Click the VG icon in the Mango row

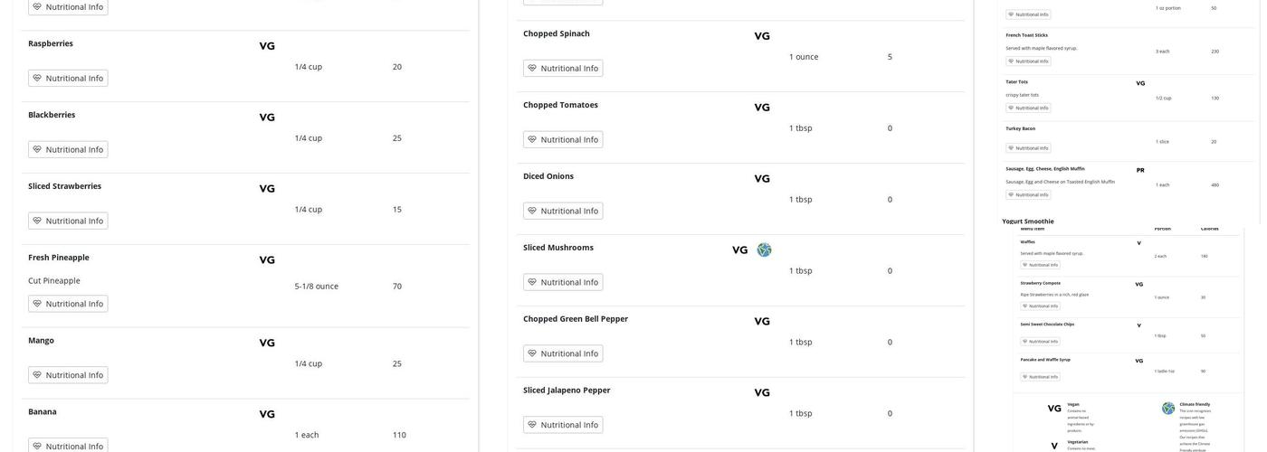click(267, 344)
